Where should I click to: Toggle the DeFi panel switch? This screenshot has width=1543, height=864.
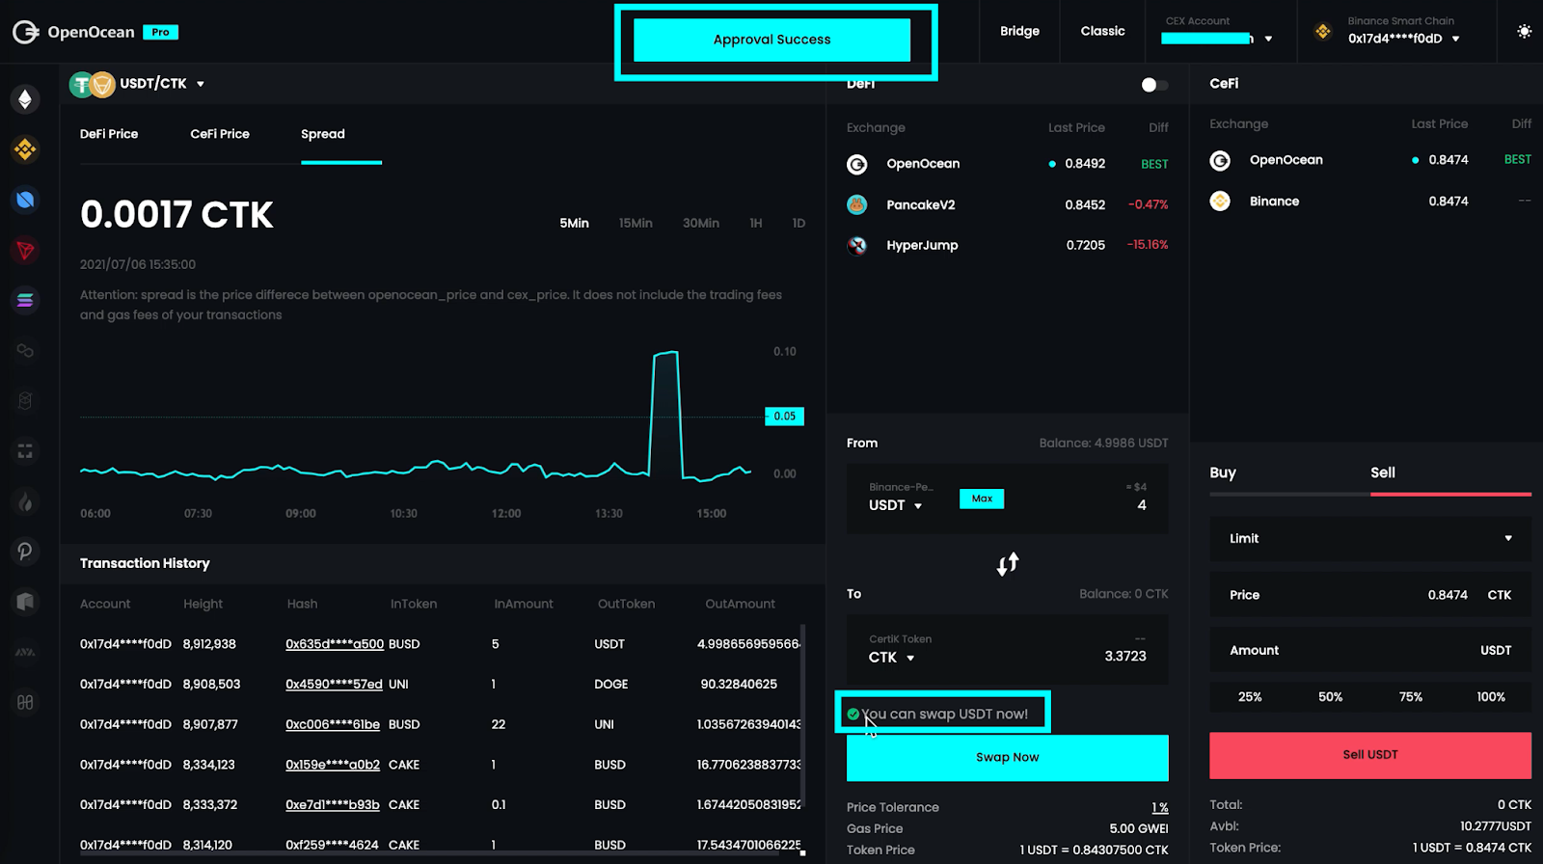(x=1153, y=85)
